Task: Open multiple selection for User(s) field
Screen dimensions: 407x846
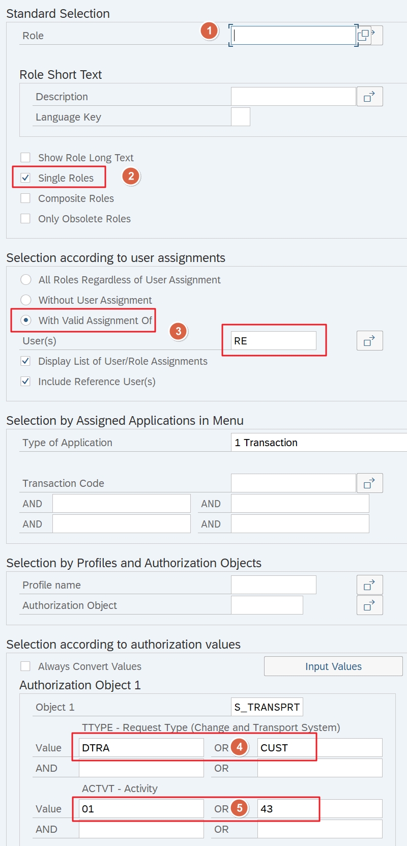Action: 369,341
